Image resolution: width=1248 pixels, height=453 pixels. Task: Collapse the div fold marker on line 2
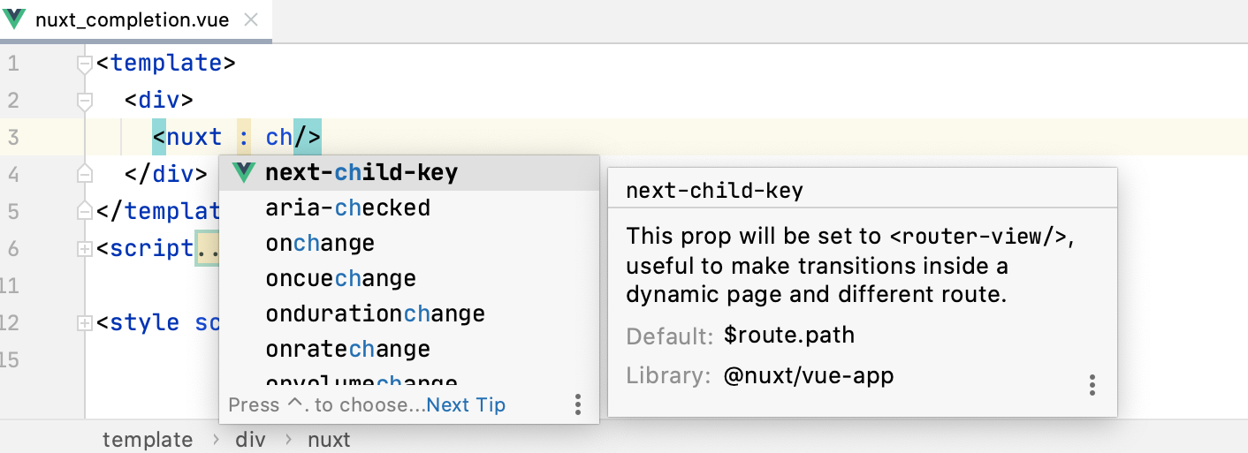click(x=85, y=101)
